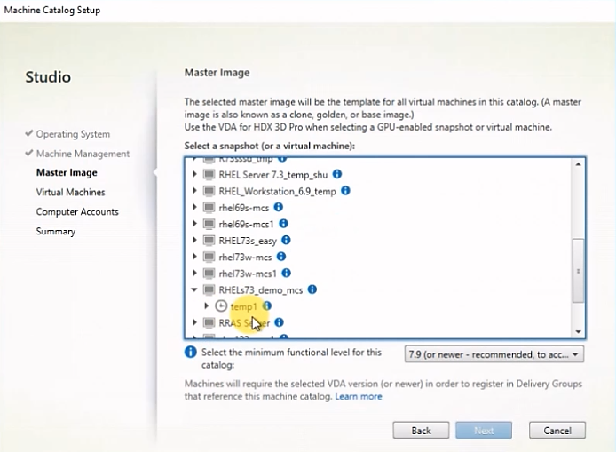Show info for rhel69s-mcs1 entry
Viewport: 616px width, 452px height.
[285, 224]
